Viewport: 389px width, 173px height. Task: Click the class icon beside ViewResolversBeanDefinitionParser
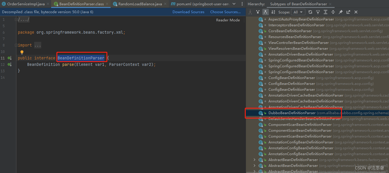(261, 49)
